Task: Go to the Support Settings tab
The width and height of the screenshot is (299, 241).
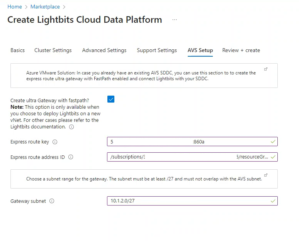Action: pos(157,50)
